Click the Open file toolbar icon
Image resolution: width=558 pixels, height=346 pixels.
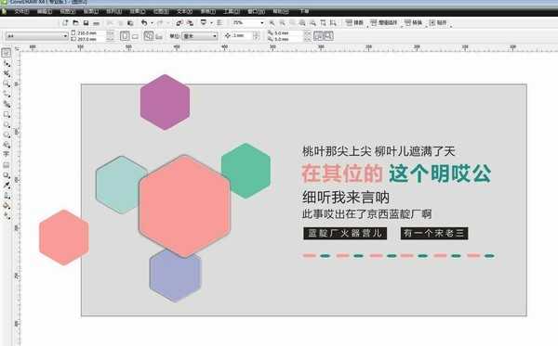(76, 22)
